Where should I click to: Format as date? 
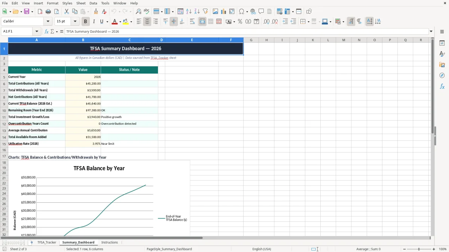point(256,22)
